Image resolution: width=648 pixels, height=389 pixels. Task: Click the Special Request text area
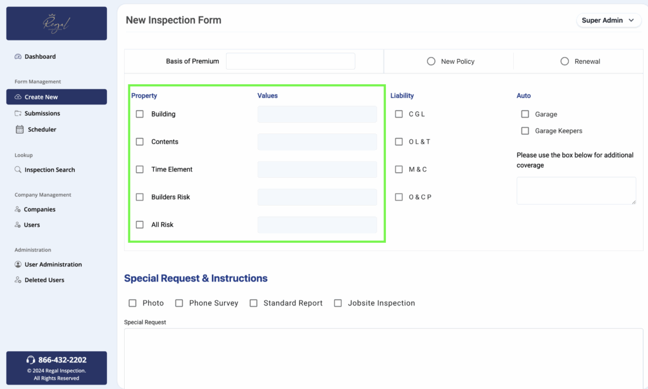click(x=383, y=357)
